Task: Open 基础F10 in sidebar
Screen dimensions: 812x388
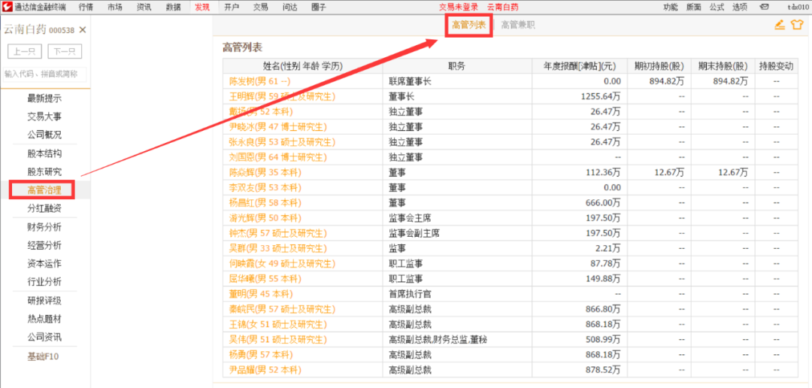Action: point(44,356)
